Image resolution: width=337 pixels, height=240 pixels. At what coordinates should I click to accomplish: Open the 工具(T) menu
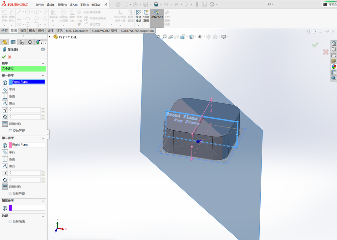(85, 5)
